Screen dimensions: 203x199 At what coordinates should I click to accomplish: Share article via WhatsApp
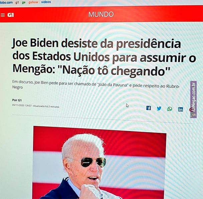pos(170,109)
